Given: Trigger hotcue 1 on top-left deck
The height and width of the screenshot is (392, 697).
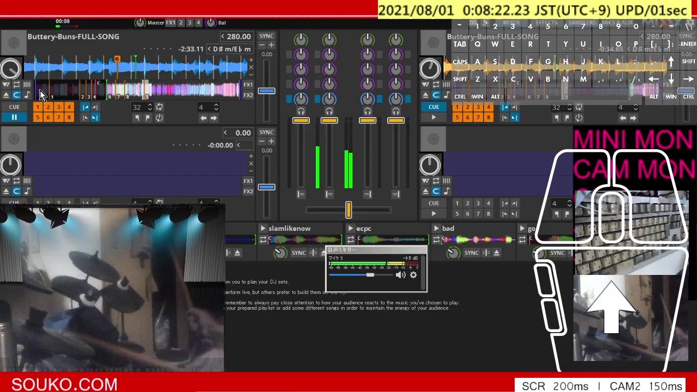Looking at the screenshot, I should tap(38, 107).
